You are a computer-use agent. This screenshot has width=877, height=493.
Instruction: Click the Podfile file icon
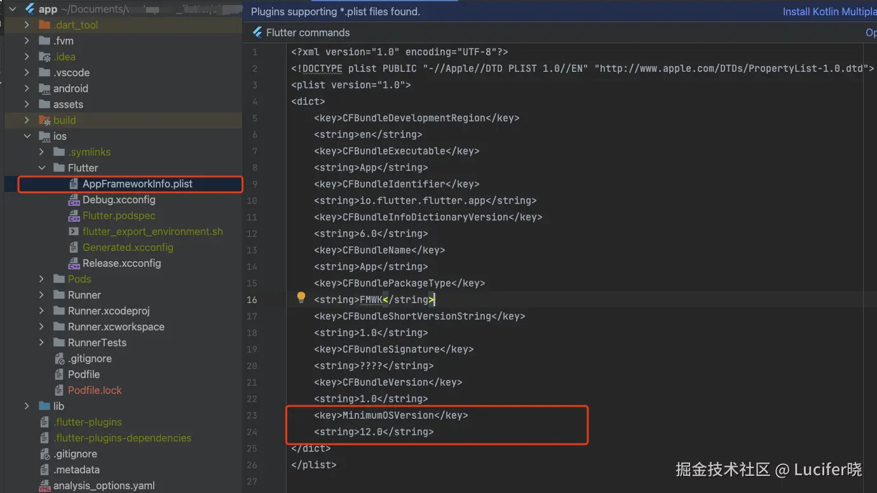(59, 374)
